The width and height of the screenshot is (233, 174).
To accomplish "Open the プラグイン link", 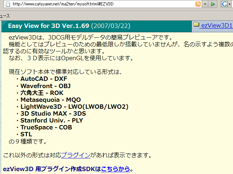I will 76,155.
